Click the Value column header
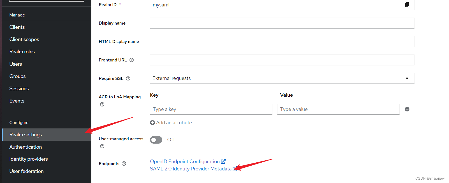449x183 pixels. (x=286, y=95)
